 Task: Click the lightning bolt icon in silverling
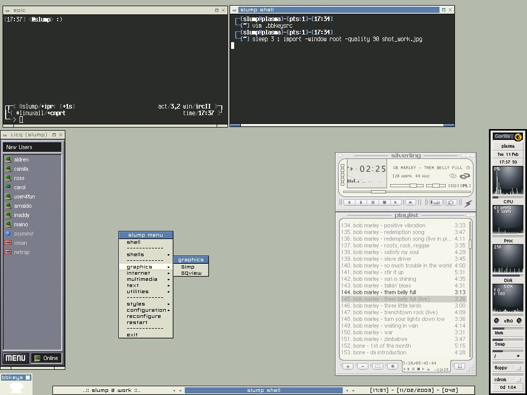click(x=468, y=204)
